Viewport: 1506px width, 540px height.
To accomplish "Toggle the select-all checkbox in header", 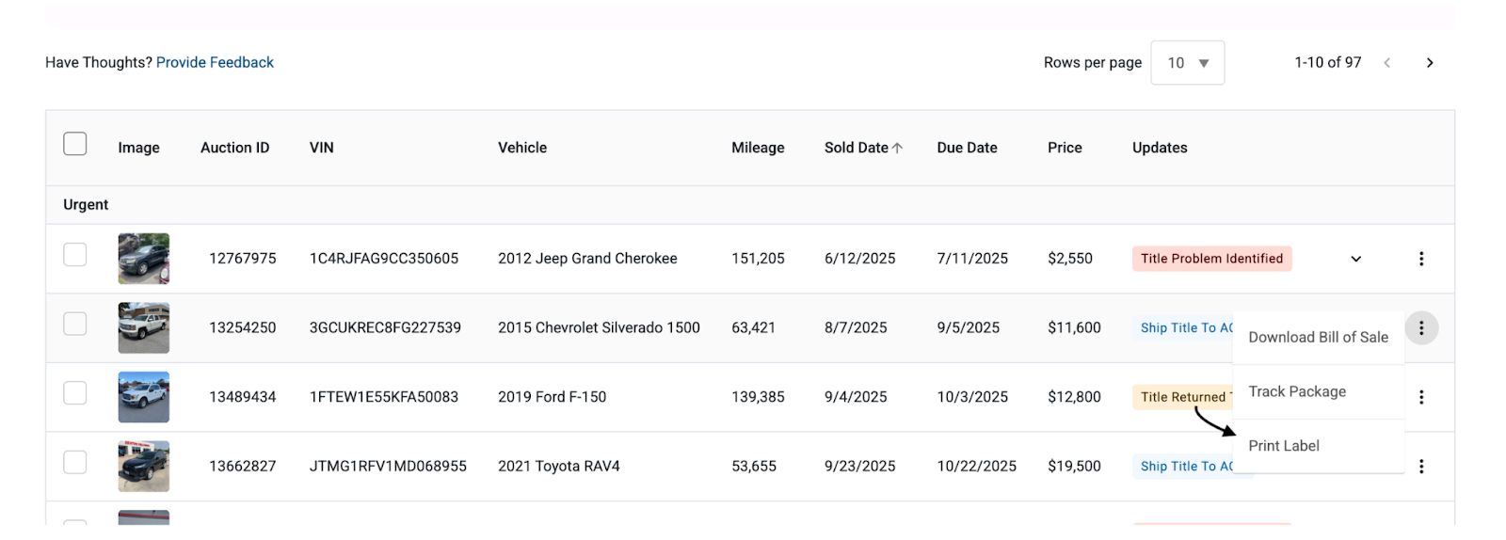I will click(75, 144).
